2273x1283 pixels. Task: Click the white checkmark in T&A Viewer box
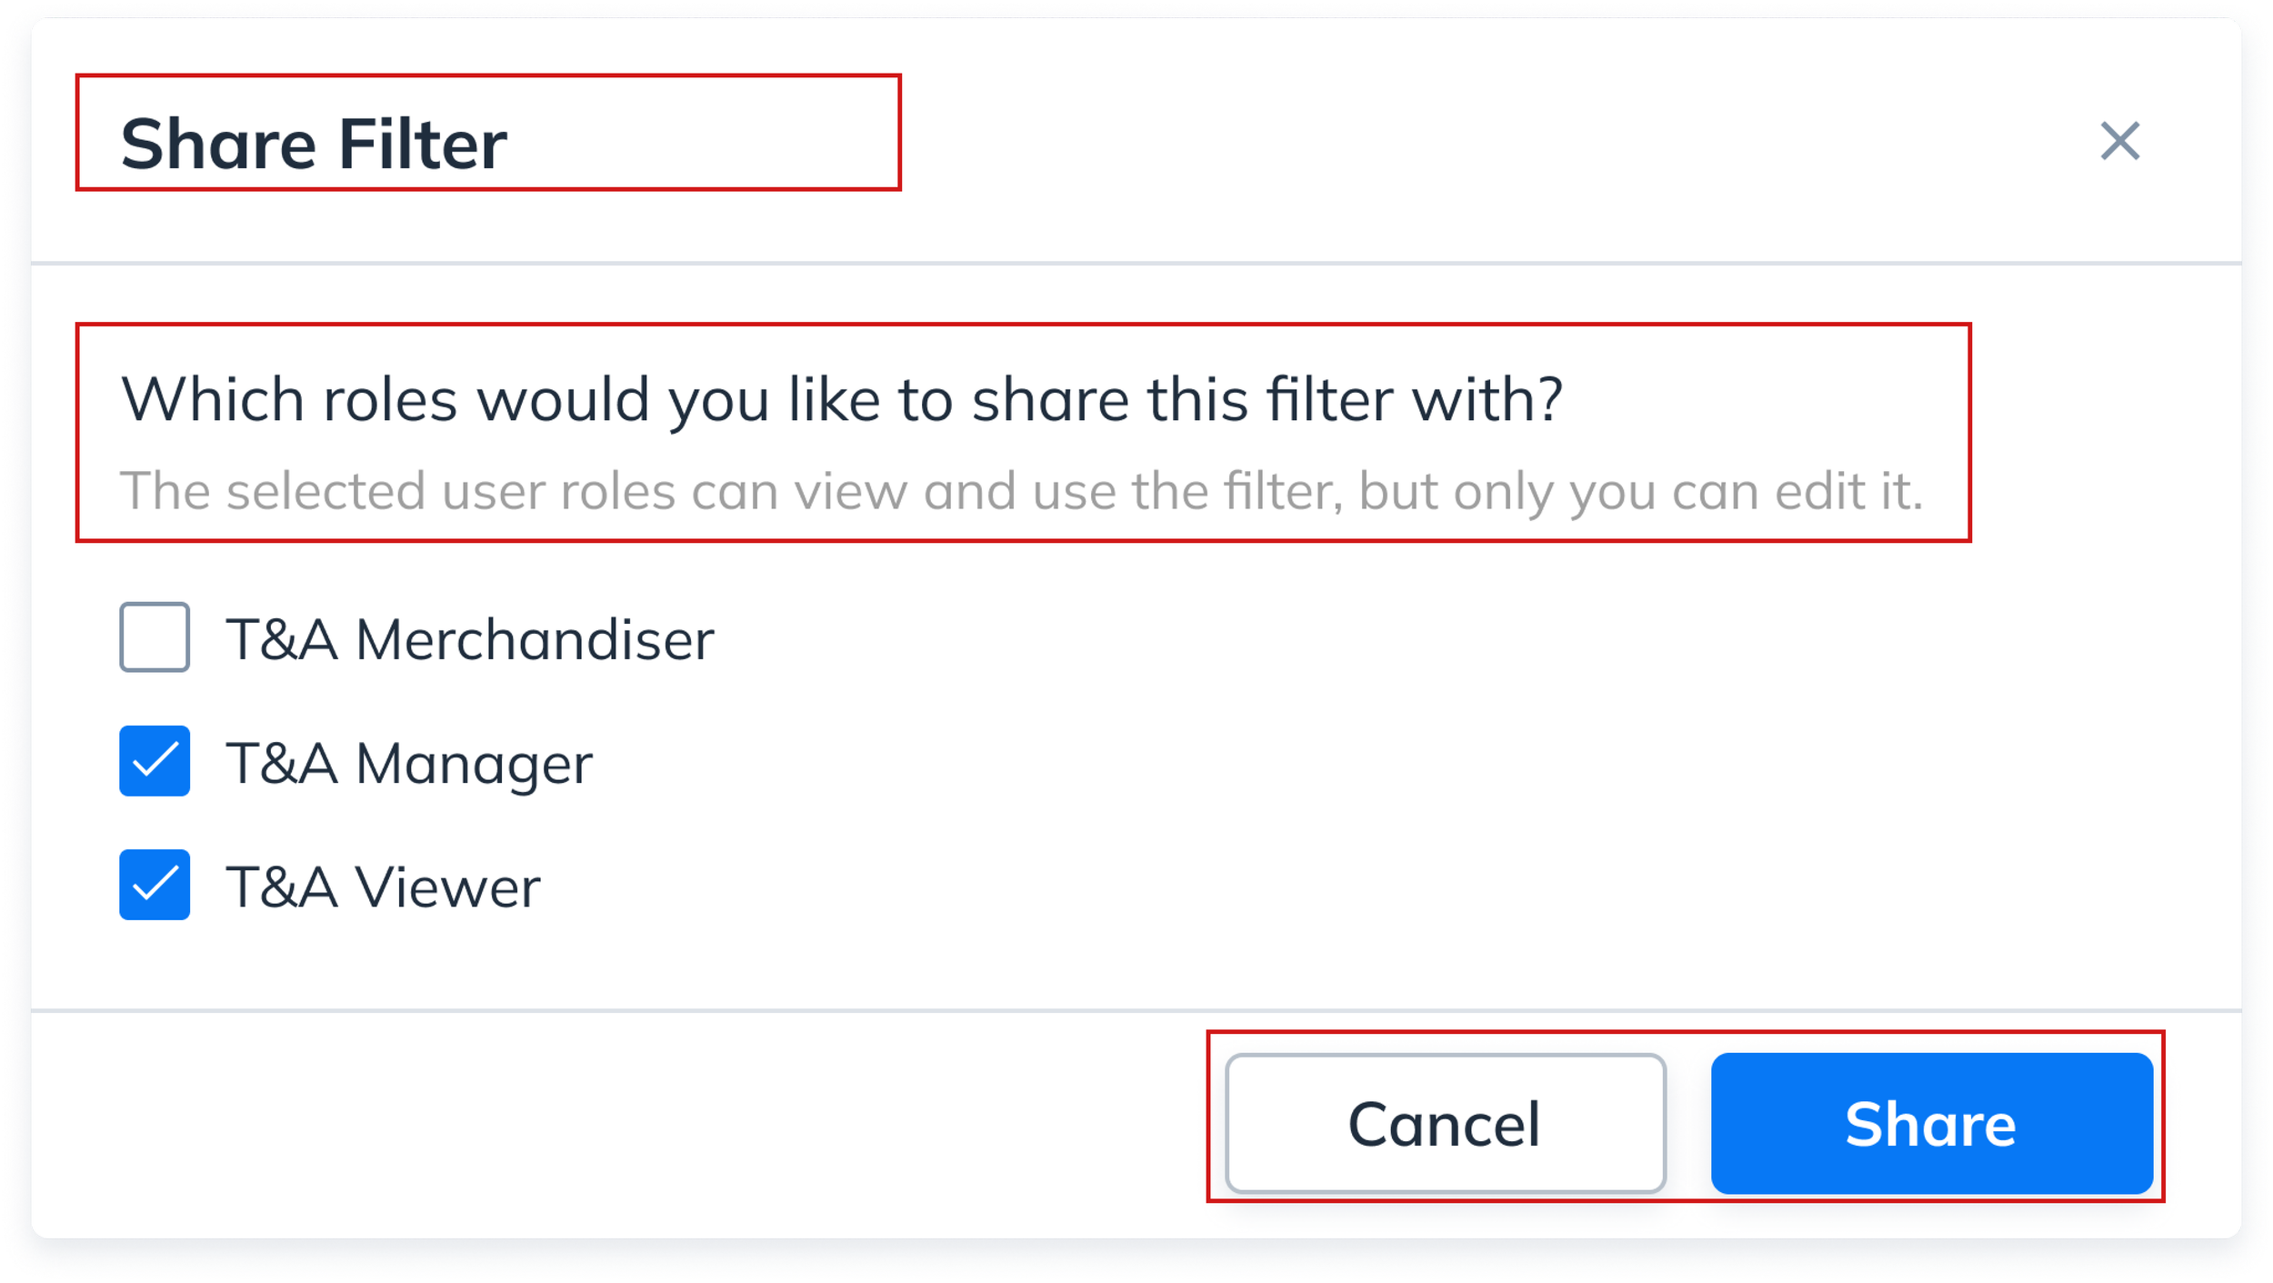(x=155, y=885)
